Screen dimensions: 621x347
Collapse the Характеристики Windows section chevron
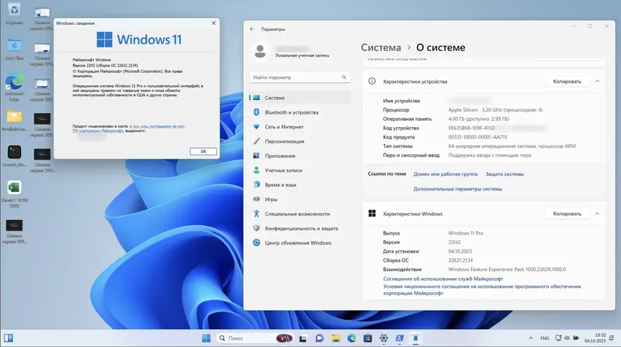point(597,214)
